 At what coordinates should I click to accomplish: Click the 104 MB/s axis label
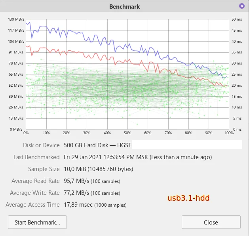tap(16, 42)
